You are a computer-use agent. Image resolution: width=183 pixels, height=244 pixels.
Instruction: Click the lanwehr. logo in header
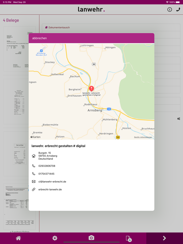pyautogui.click(x=92, y=9)
